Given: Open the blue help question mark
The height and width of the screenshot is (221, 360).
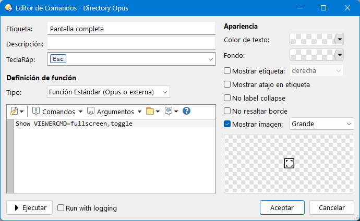Looking at the screenshot, I should (x=186, y=111).
